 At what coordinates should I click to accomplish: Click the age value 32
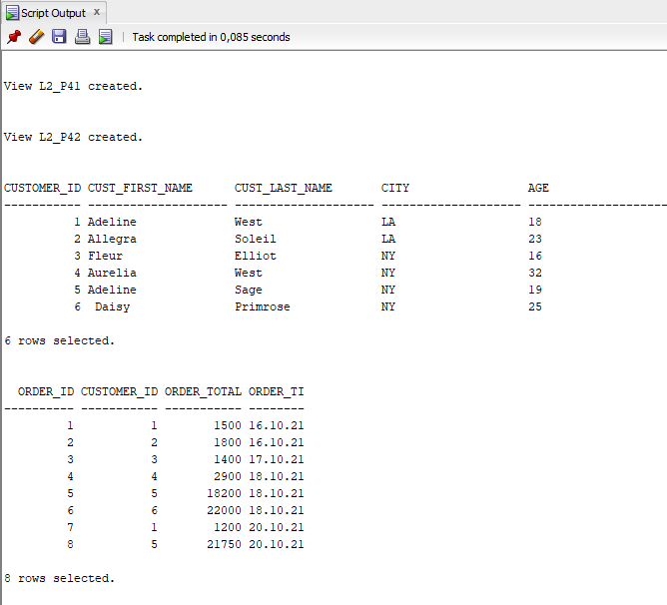coord(535,274)
